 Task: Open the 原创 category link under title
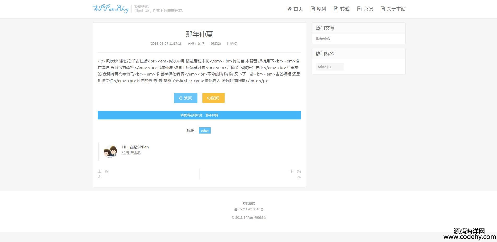(201, 44)
